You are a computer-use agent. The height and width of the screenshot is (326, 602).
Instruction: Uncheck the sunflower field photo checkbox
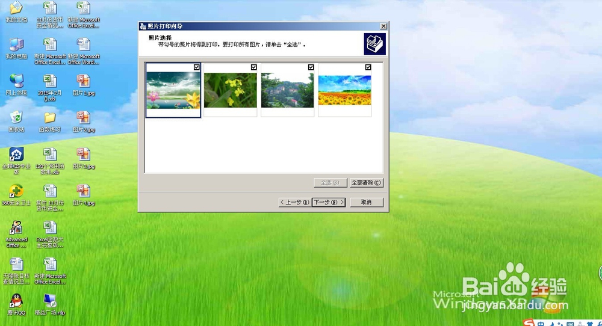tap(368, 67)
